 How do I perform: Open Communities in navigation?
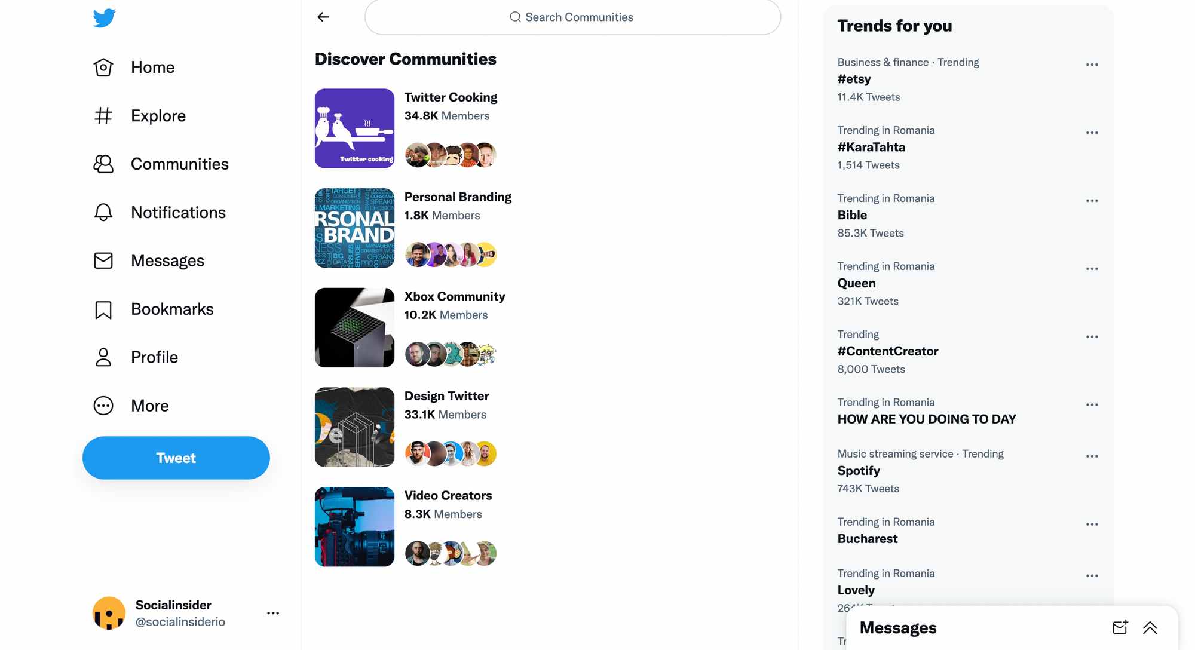click(180, 164)
